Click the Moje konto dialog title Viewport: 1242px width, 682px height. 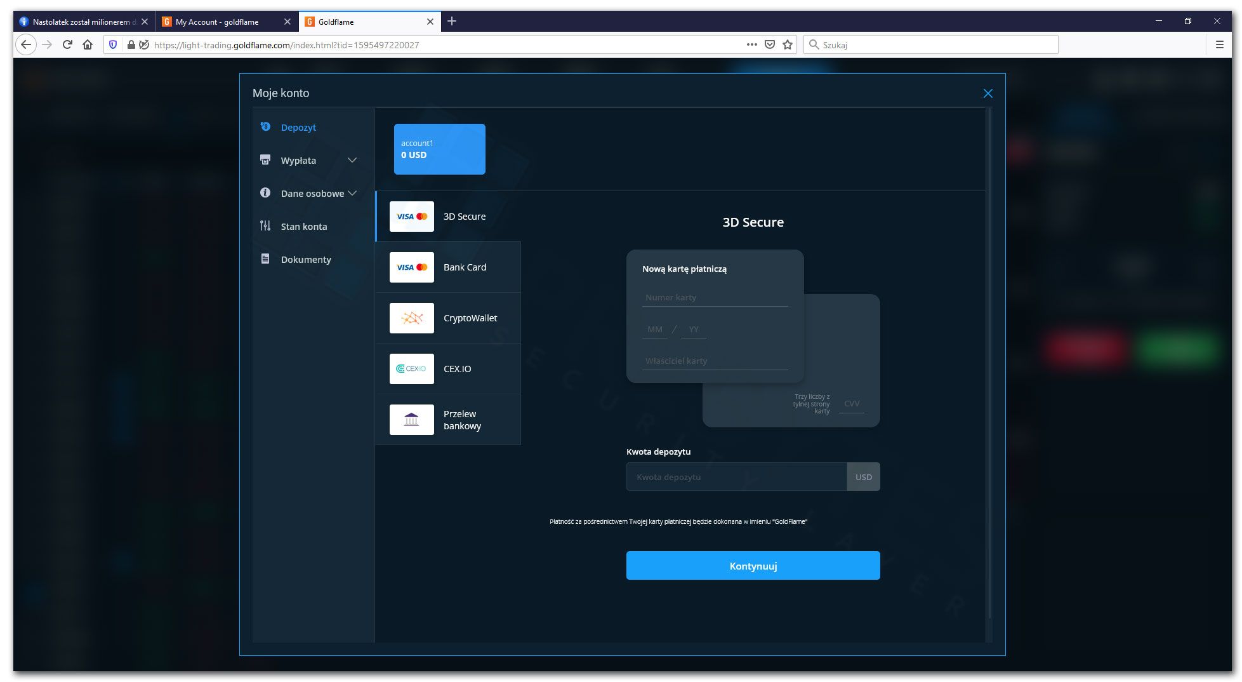(x=281, y=93)
